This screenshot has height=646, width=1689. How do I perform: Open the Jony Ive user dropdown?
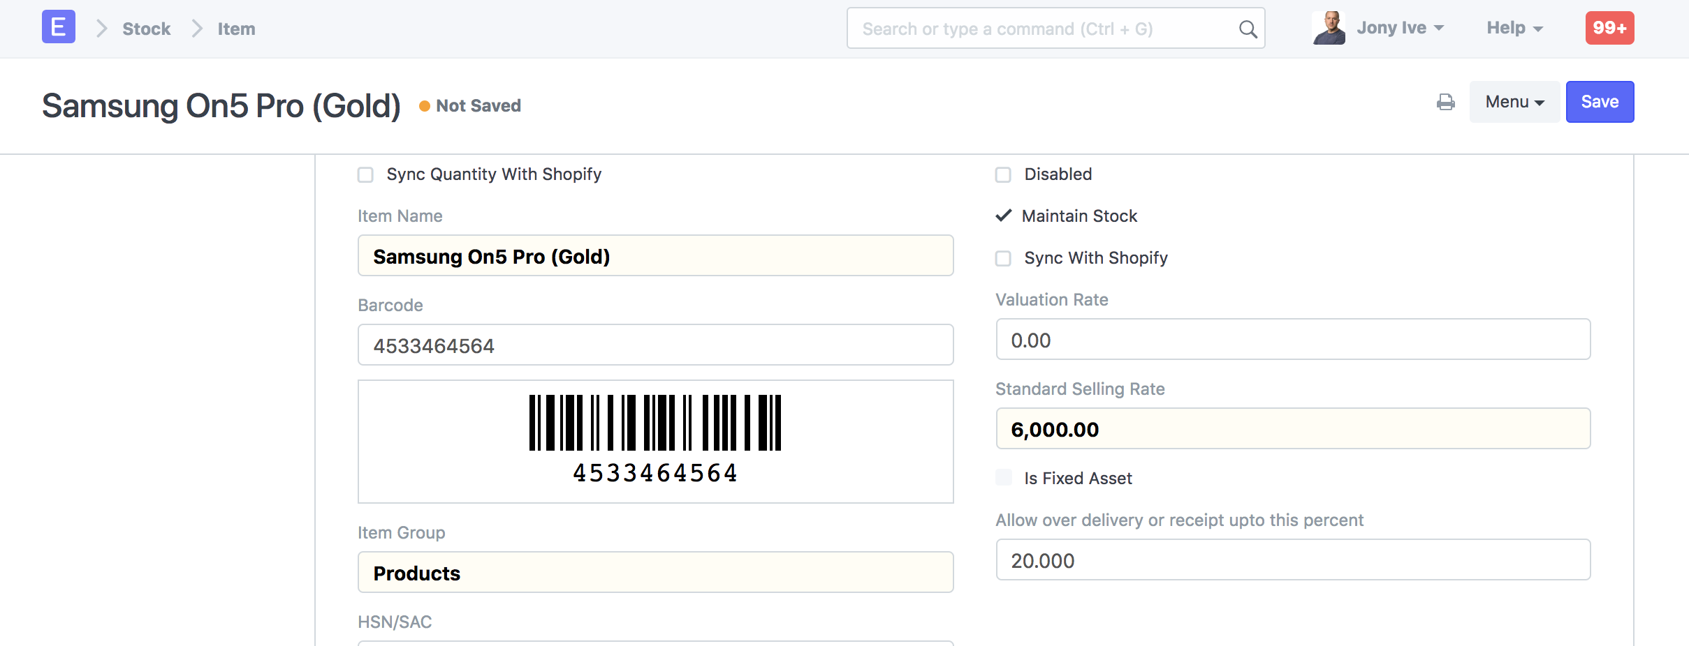click(x=1400, y=28)
